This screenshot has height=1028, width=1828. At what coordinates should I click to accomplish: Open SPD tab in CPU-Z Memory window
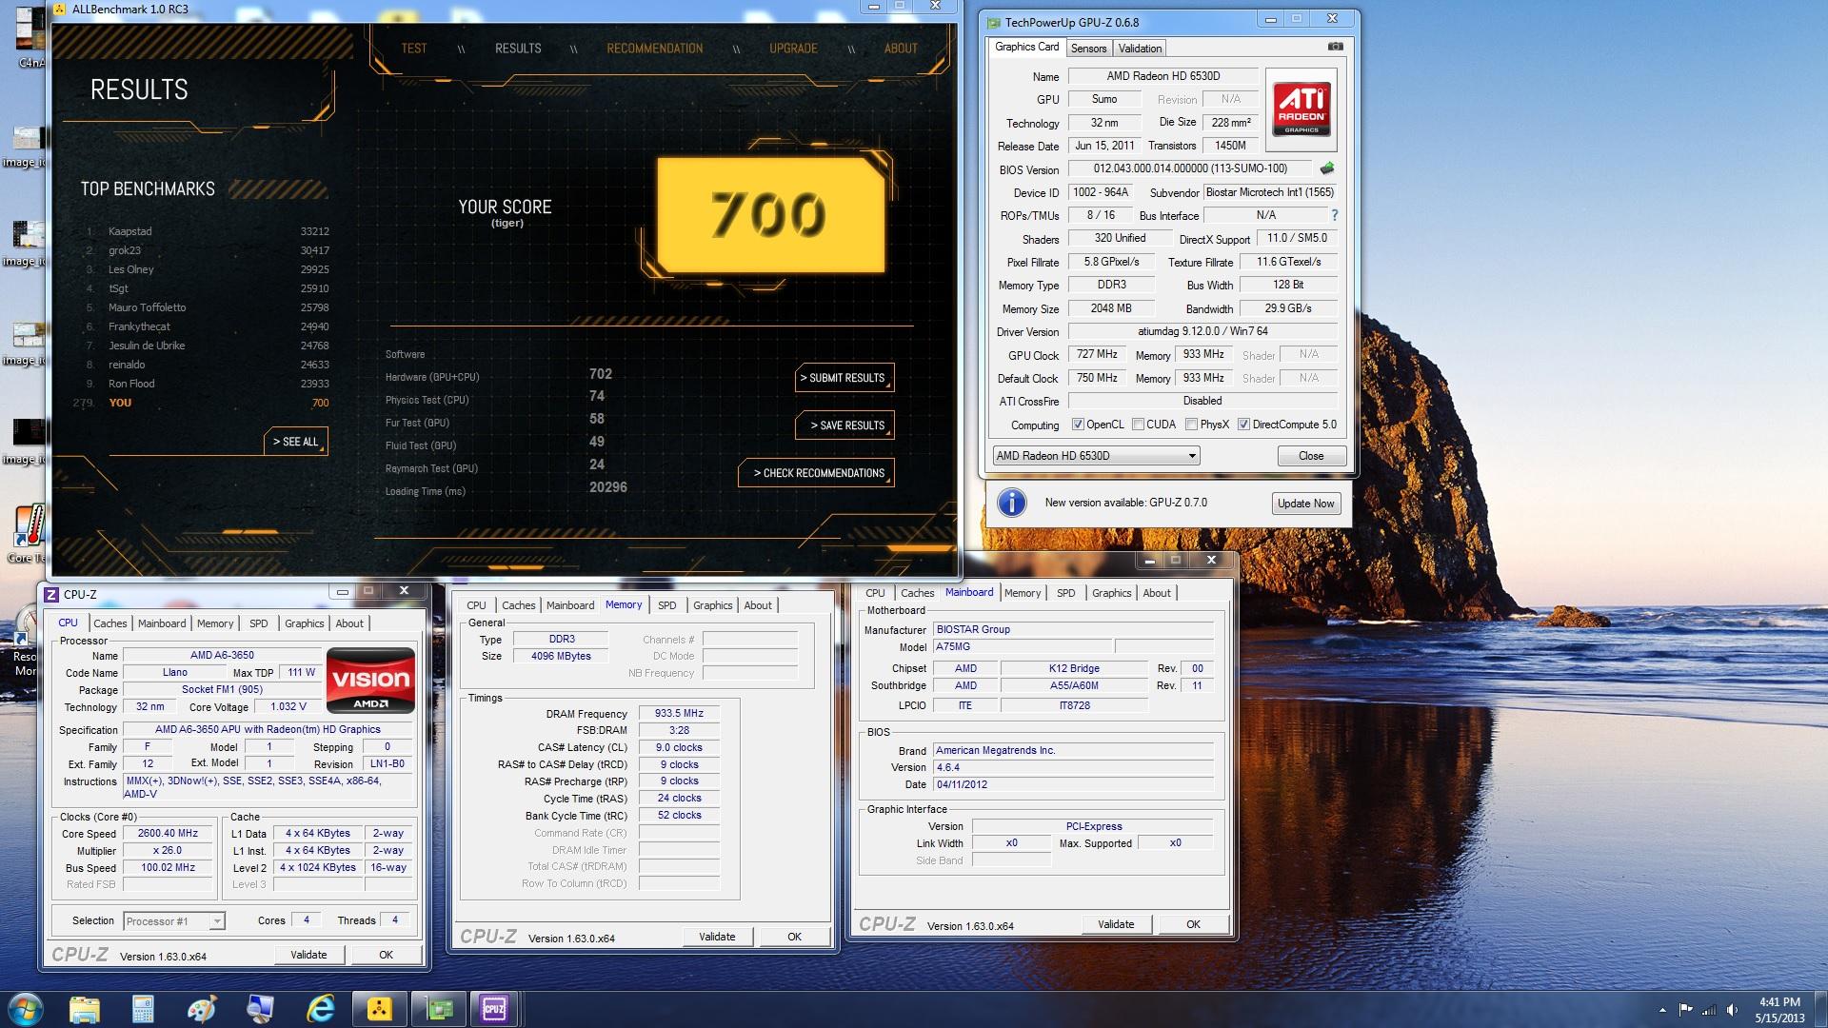pyautogui.click(x=666, y=605)
